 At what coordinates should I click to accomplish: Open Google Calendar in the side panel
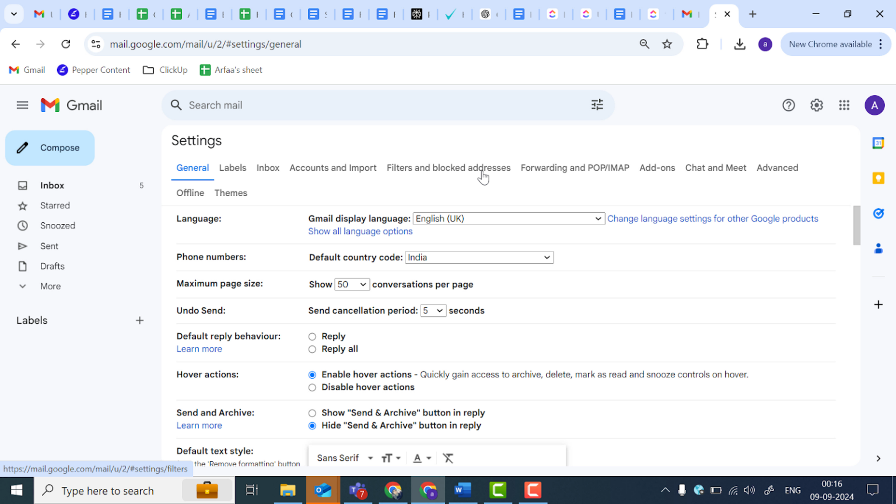pyautogui.click(x=878, y=142)
